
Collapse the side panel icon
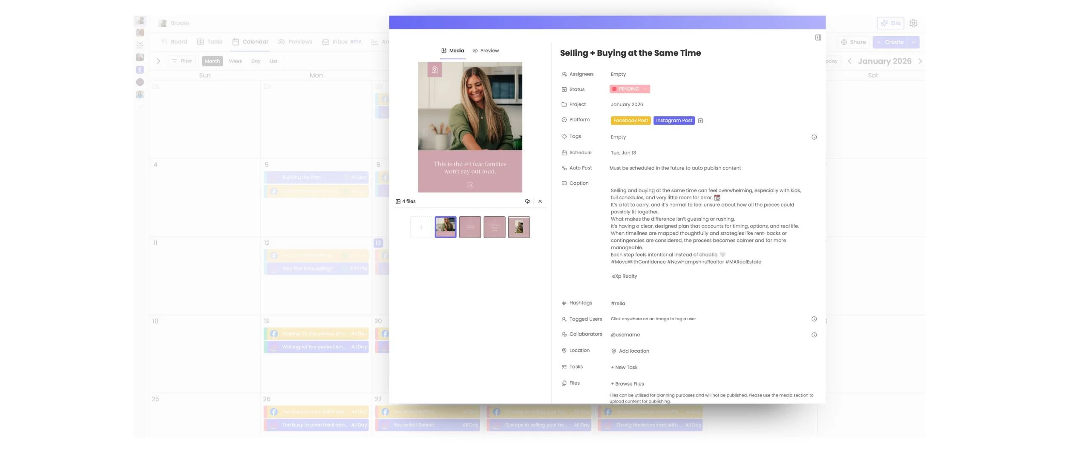[x=818, y=37]
